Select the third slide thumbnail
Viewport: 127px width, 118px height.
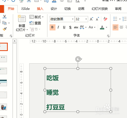click(3, 71)
